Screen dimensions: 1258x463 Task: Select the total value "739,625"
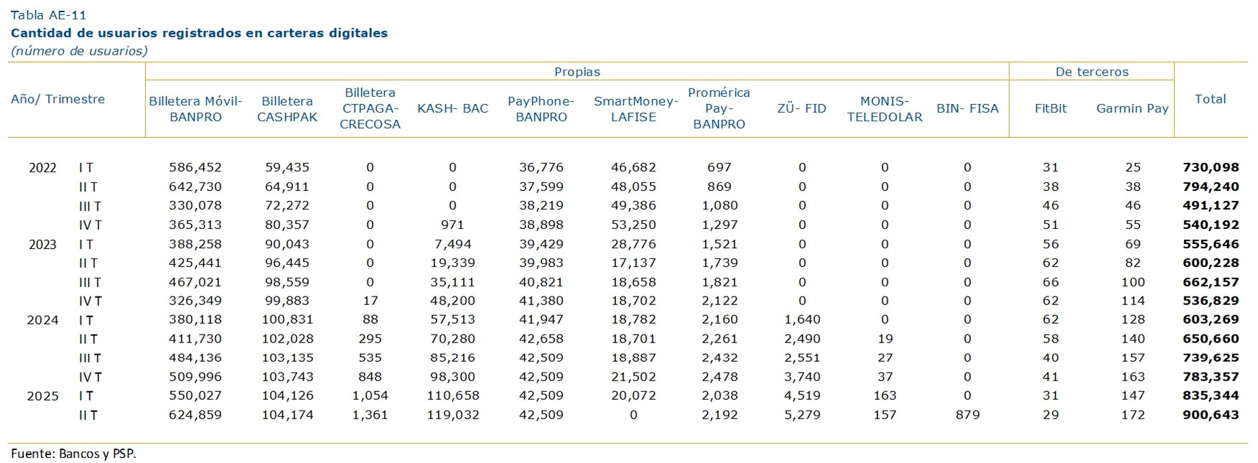(1211, 357)
